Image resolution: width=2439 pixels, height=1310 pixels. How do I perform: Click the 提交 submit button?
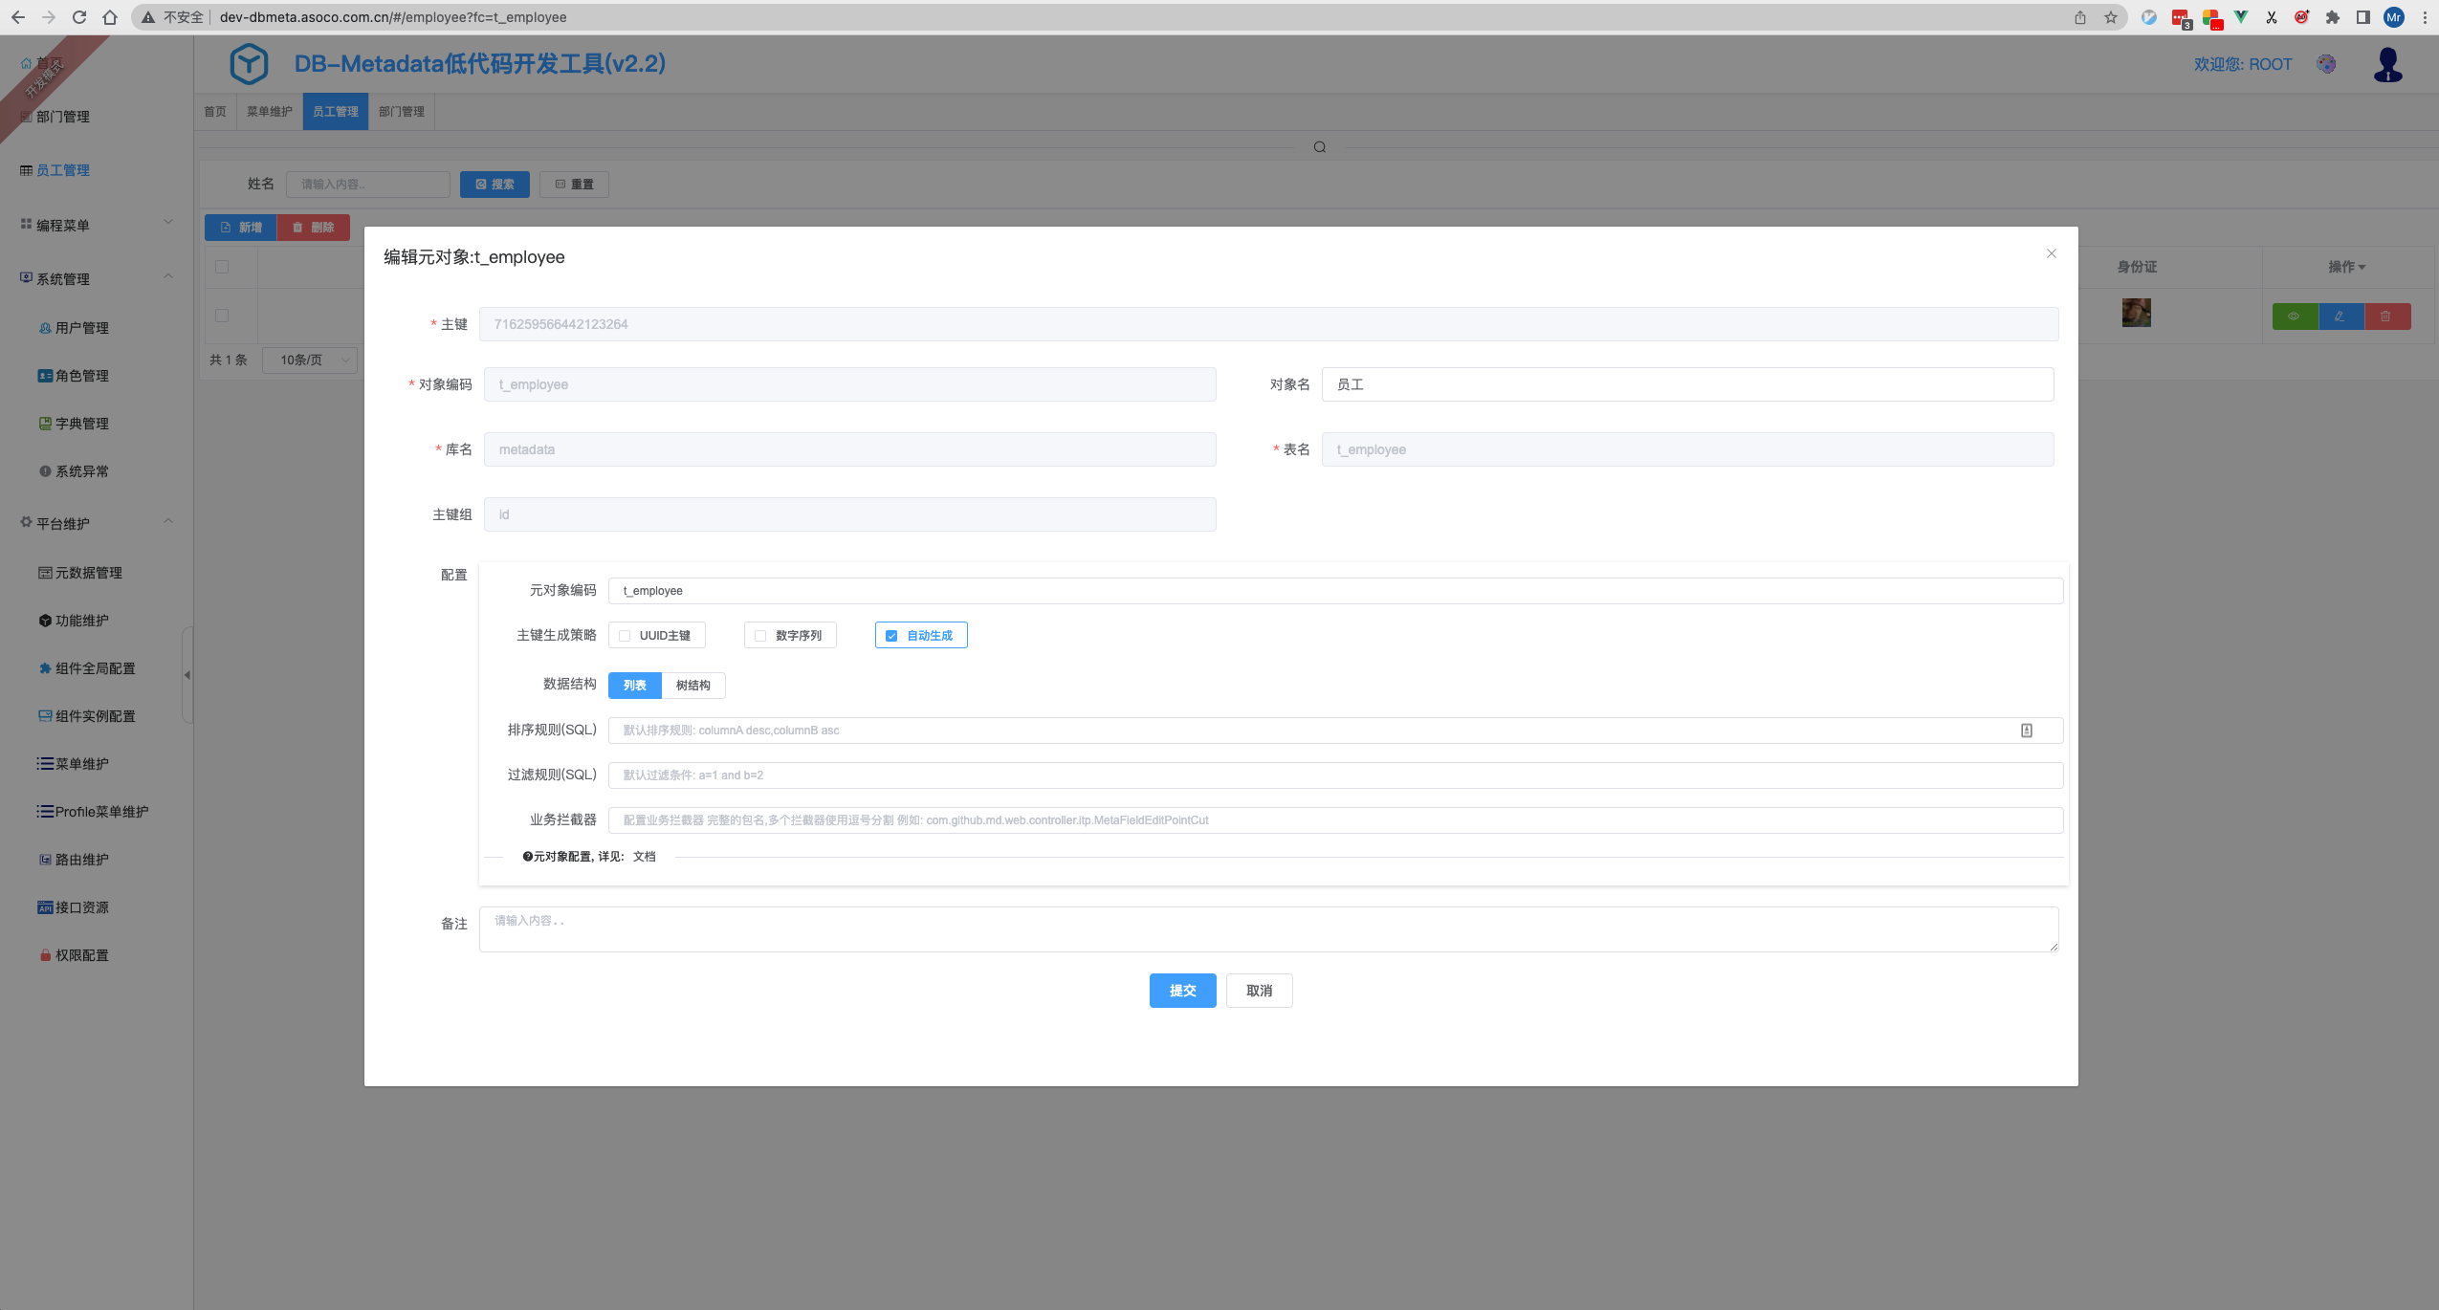click(x=1182, y=991)
